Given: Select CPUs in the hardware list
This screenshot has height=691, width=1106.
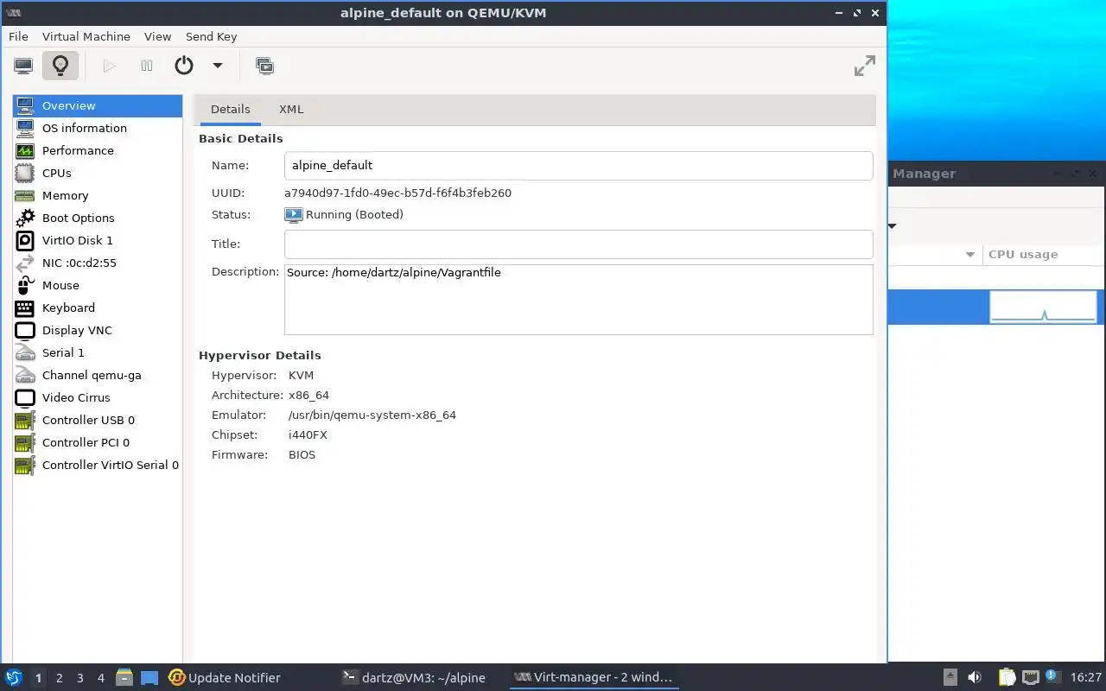Looking at the screenshot, I should pyautogui.click(x=98, y=173).
